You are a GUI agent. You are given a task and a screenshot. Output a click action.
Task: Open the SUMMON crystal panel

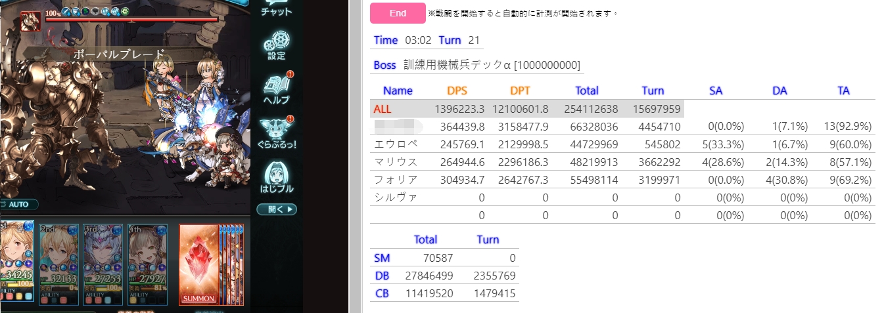pyautogui.click(x=198, y=264)
